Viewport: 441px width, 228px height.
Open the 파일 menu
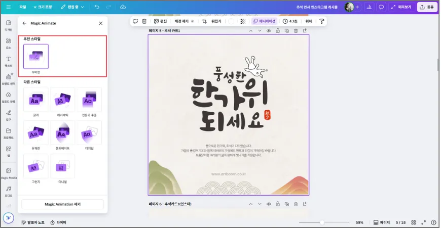pyautogui.click(x=23, y=7)
